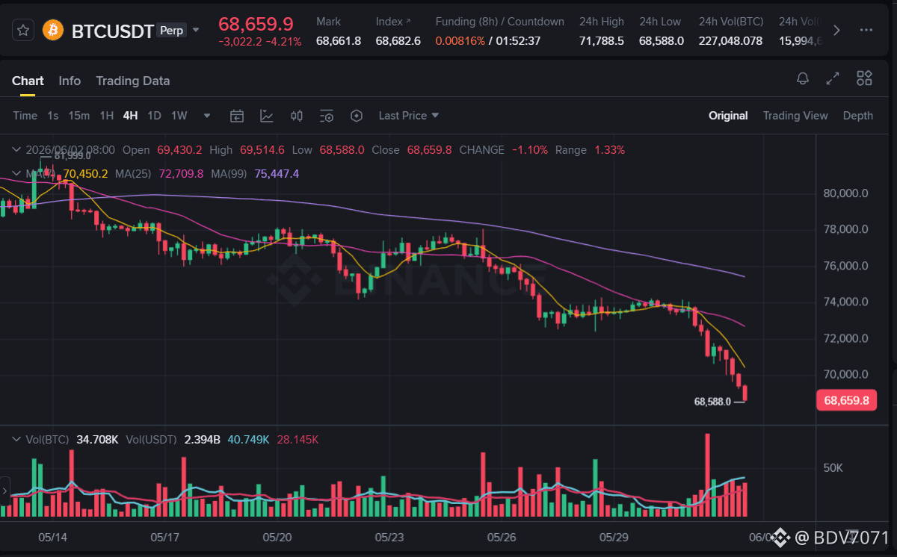The image size is (897, 557).
Task: Switch to the Info tab
Action: tap(70, 81)
